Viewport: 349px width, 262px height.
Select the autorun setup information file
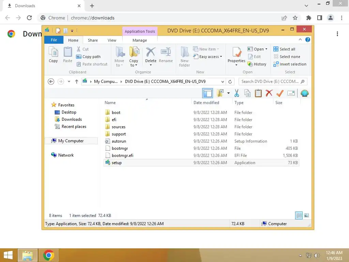pyautogui.click(x=201, y=141)
